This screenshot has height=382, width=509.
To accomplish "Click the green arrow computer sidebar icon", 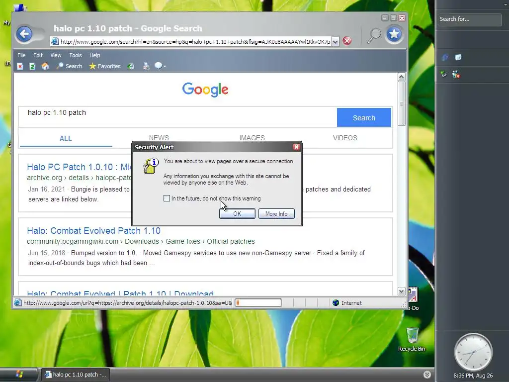I will (x=443, y=74).
